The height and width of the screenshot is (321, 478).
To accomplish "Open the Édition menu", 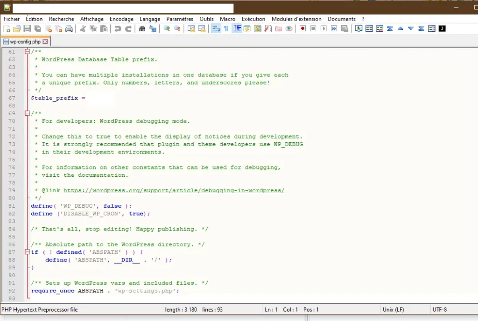I will (x=34, y=19).
